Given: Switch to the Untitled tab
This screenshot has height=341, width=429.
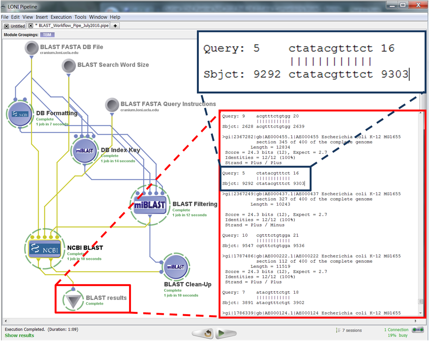Looking at the screenshot, I should tap(17, 26).
